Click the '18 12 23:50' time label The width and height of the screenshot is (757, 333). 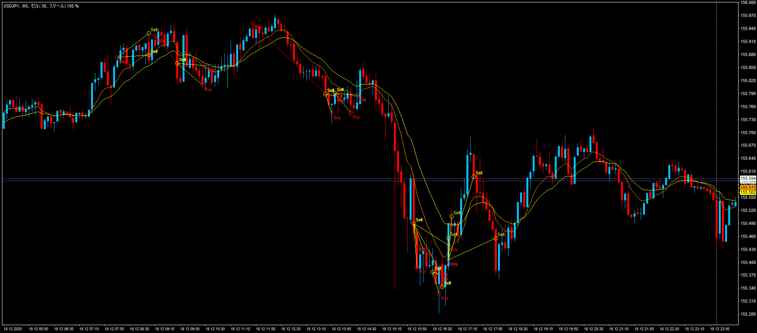[720, 329]
